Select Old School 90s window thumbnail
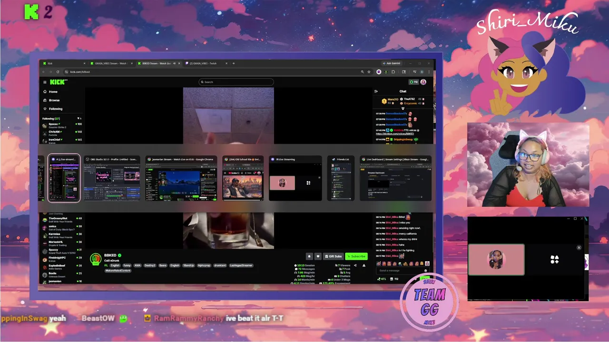The image size is (609, 342). tap(243, 178)
